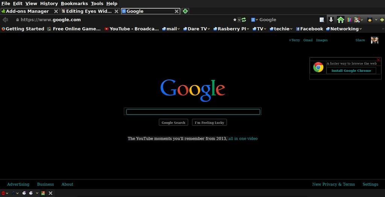Open the profile picture in Google's top bar
Screen dimensions: 385x197
point(374,40)
